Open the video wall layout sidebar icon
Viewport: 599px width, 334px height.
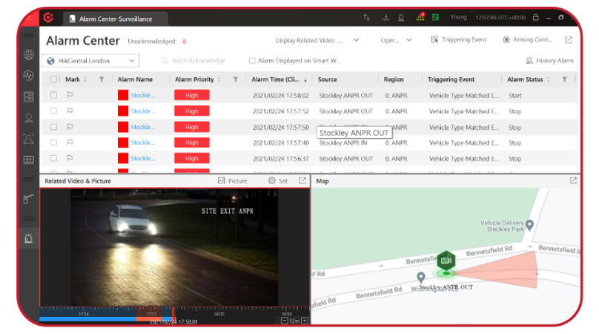point(29,96)
